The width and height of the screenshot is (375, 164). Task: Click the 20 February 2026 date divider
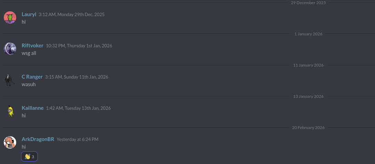[308, 128]
